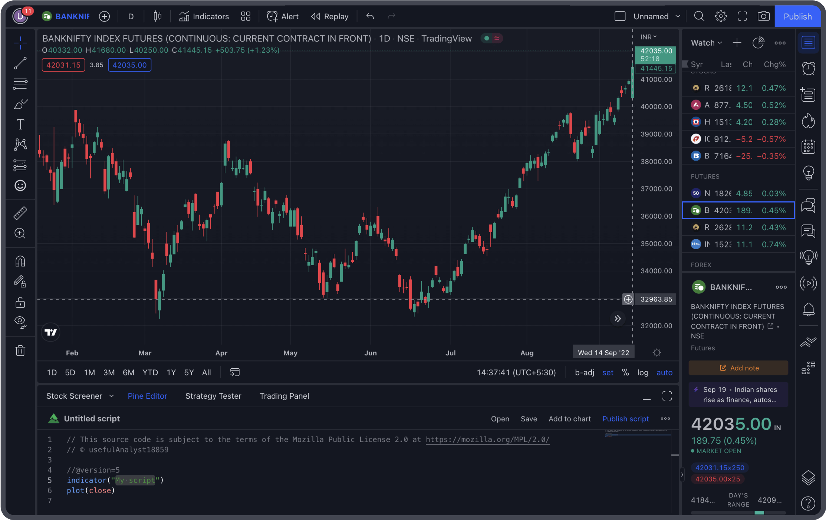
Task: Select the 5Y date range
Action: [x=189, y=372]
